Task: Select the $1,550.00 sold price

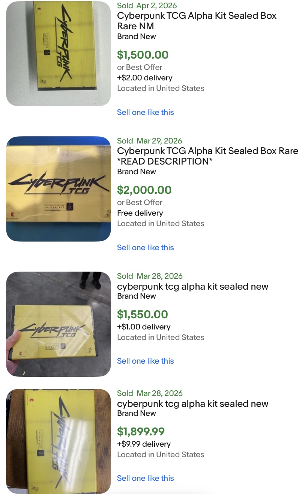Action: (x=143, y=314)
